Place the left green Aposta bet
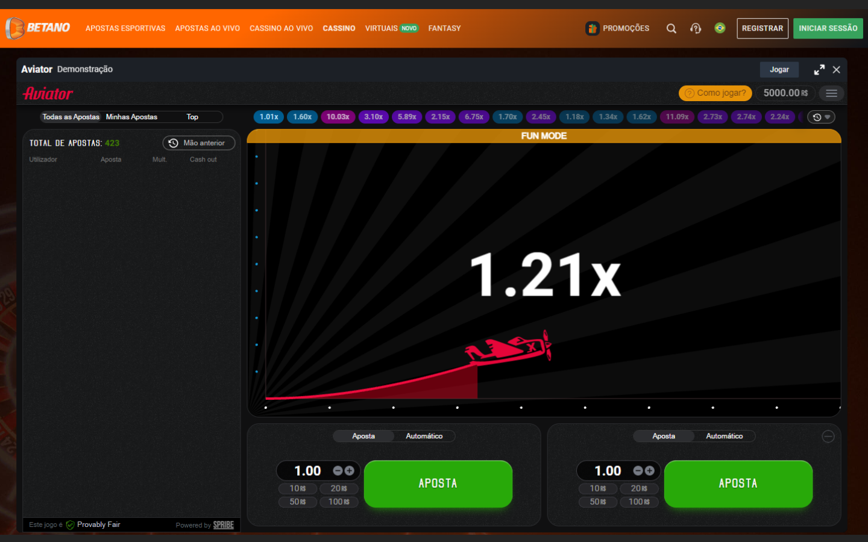Image resolution: width=868 pixels, height=542 pixels. pyautogui.click(x=438, y=484)
